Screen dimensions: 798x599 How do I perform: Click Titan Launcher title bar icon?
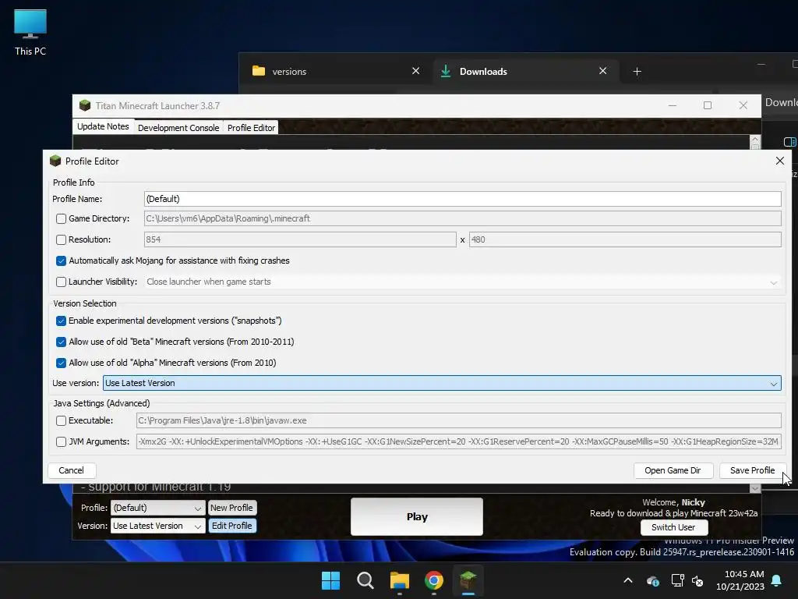coord(85,105)
